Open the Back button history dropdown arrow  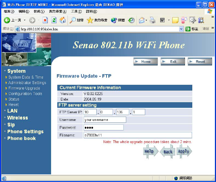[25, 20]
